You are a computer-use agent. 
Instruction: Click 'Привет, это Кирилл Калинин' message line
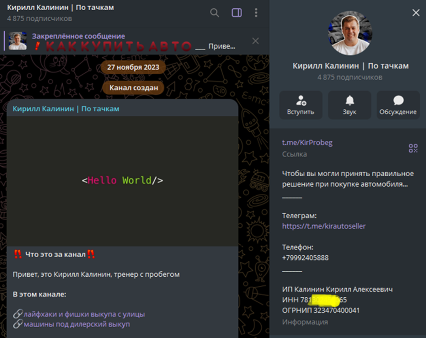click(96, 274)
